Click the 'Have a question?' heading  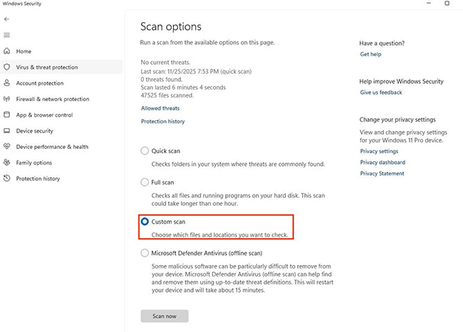pos(382,43)
